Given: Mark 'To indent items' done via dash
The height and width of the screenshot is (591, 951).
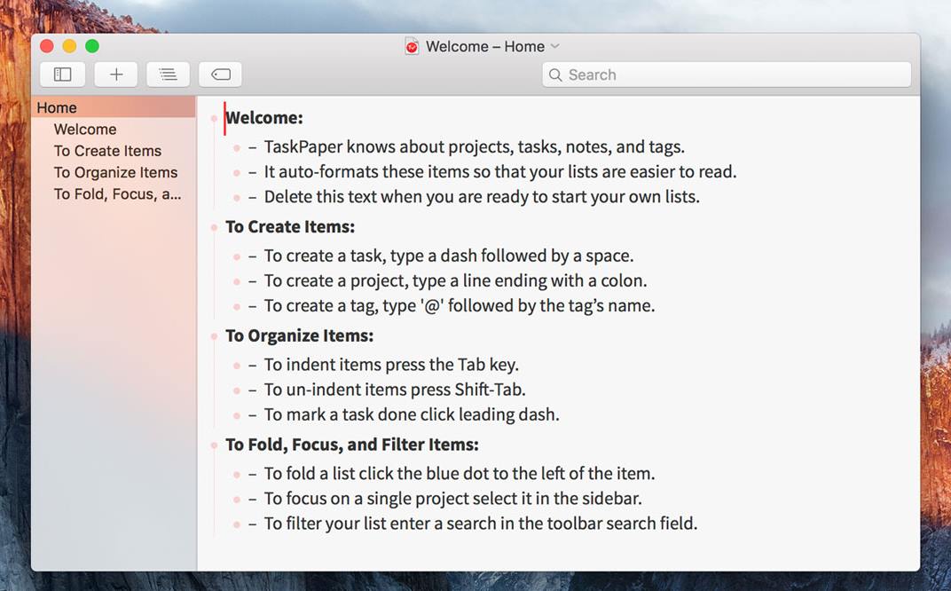Looking at the screenshot, I should click(x=252, y=366).
